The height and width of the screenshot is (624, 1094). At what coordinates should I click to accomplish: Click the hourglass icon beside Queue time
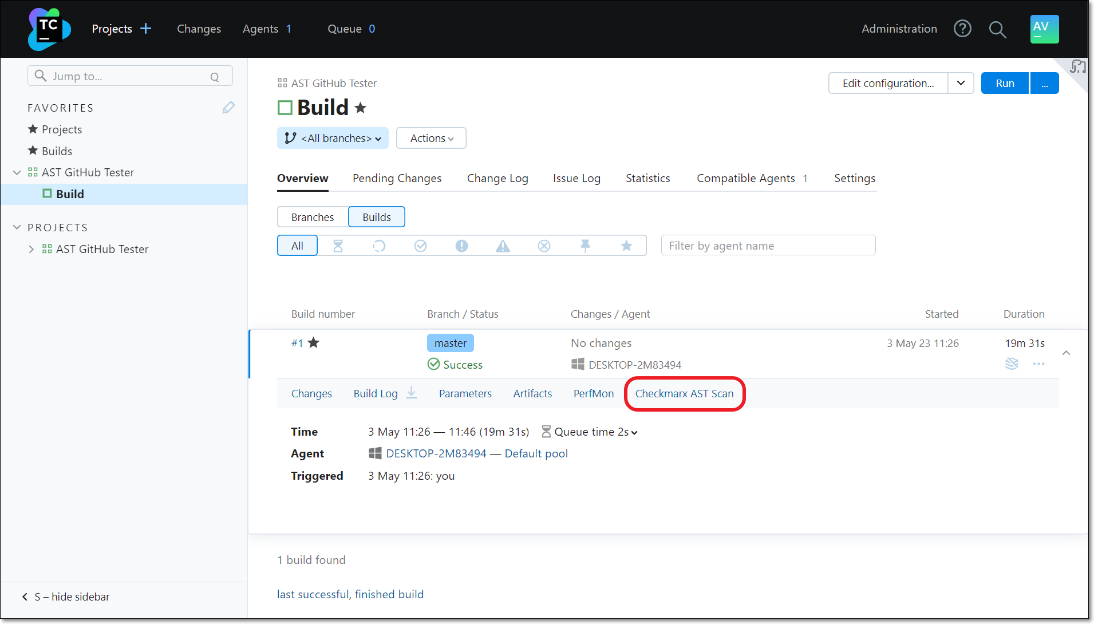click(546, 432)
